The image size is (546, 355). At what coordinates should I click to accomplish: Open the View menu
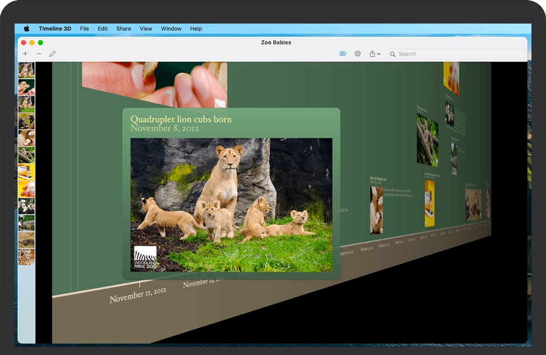[146, 29]
